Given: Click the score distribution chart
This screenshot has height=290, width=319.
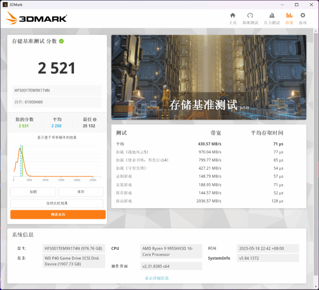Looking at the screenshot, I should (x=57, y=162).
